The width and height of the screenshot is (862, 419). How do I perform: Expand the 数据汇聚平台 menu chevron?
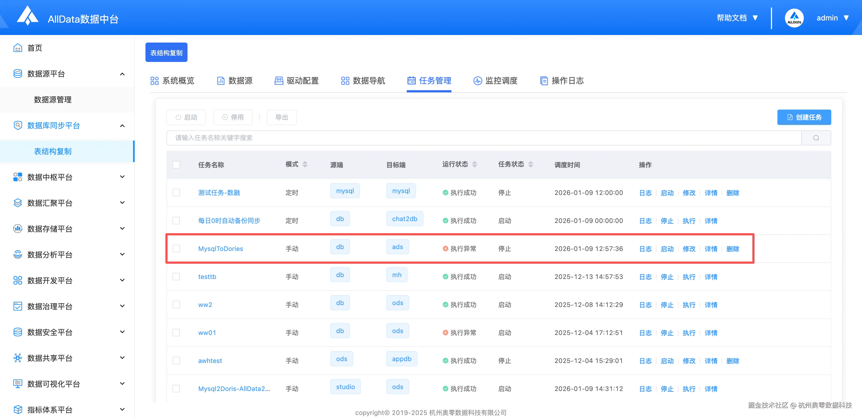point(122,203)
